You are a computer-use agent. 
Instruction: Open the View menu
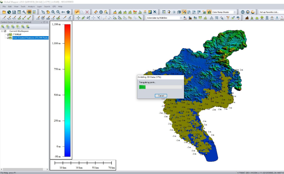(16, 7)
